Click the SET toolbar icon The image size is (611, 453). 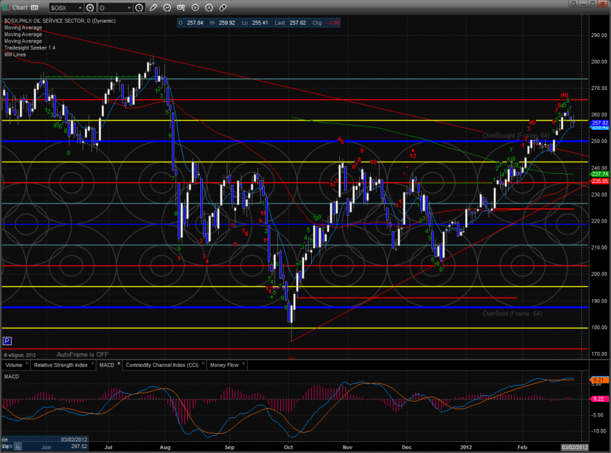coord(182,8)
